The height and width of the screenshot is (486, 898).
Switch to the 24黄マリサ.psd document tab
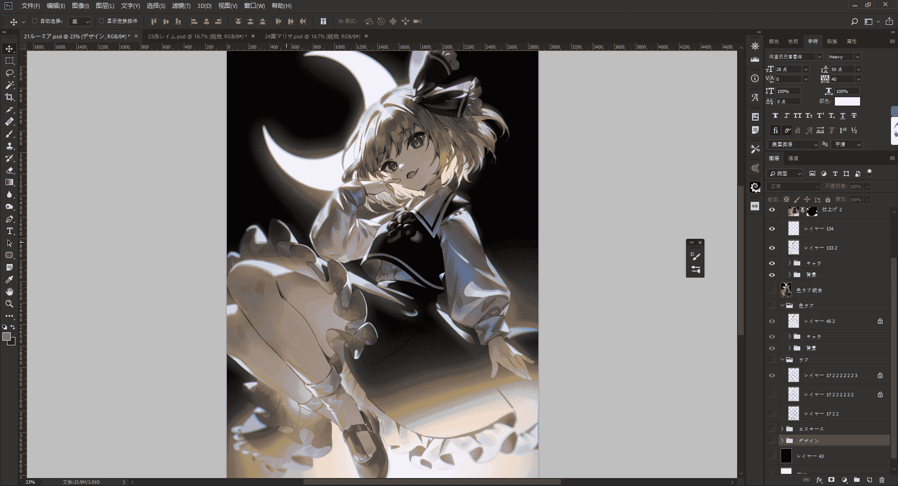312,36
